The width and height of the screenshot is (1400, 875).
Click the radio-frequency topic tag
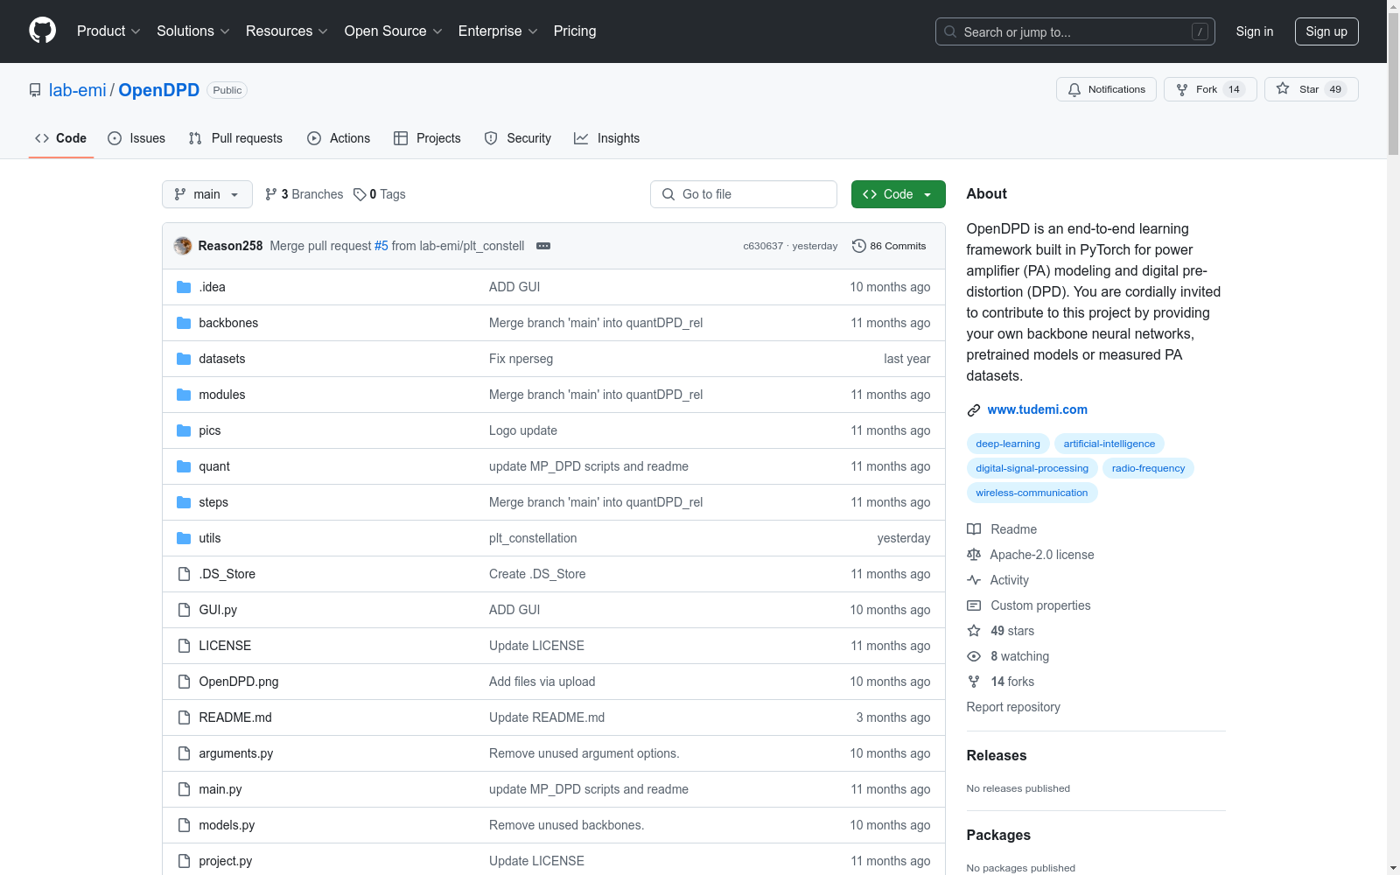tap(1148, 468)
